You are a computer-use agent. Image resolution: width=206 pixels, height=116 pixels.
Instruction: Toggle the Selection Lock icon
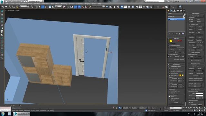point(117,108)
